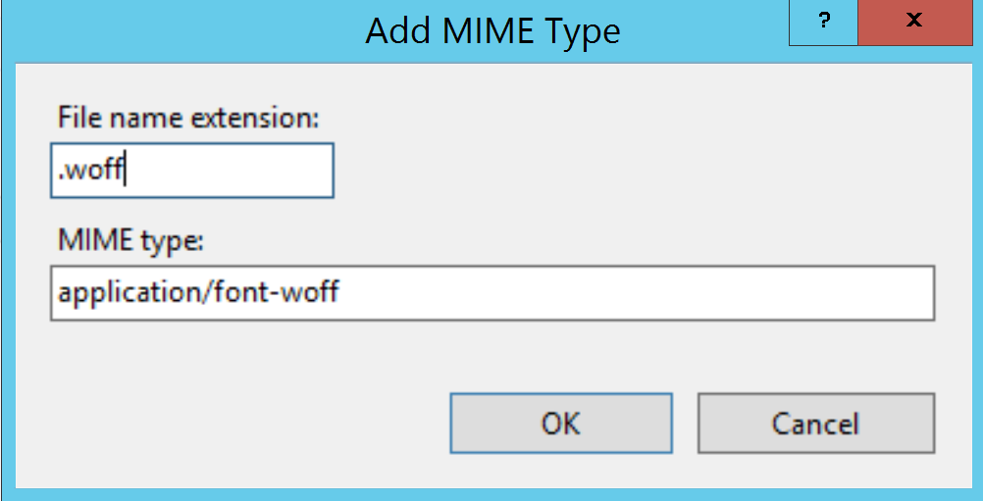Click into the MIME type text box

(491, 292)
